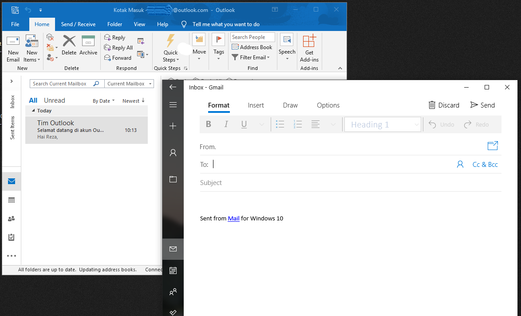Open the Tags flag dropdown

(x=219, y=47)
